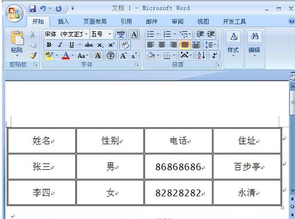Open the phonetic guide (wén) tool

point(121,34)
